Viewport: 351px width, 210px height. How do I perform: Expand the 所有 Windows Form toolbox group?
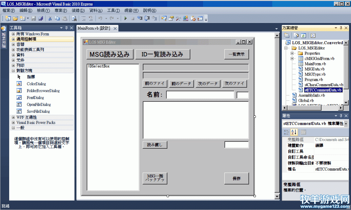(x=13, y=34)
